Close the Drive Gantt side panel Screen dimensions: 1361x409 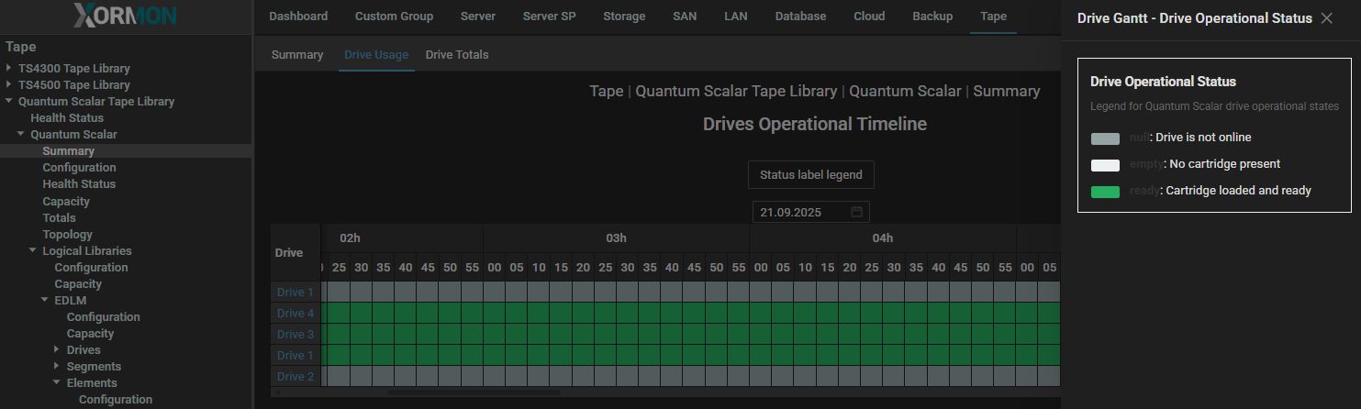click(x=1327, y=18)
